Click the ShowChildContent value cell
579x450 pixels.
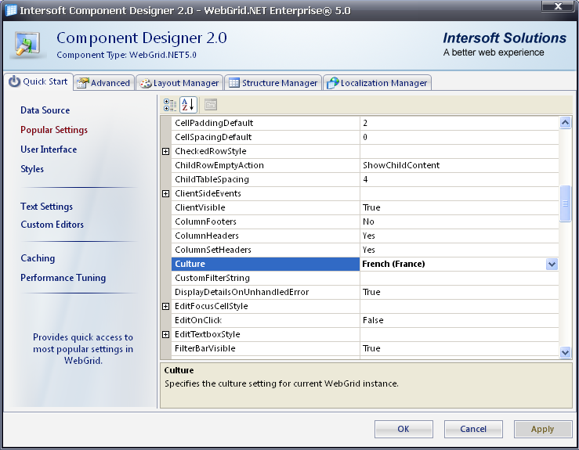459,165
